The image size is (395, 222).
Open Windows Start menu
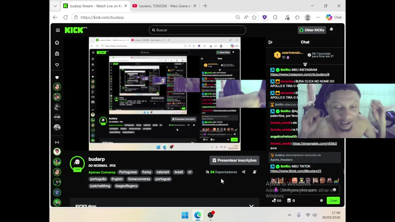coord(185,215)
